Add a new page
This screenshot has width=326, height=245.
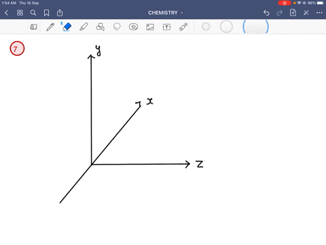(293, 13)
